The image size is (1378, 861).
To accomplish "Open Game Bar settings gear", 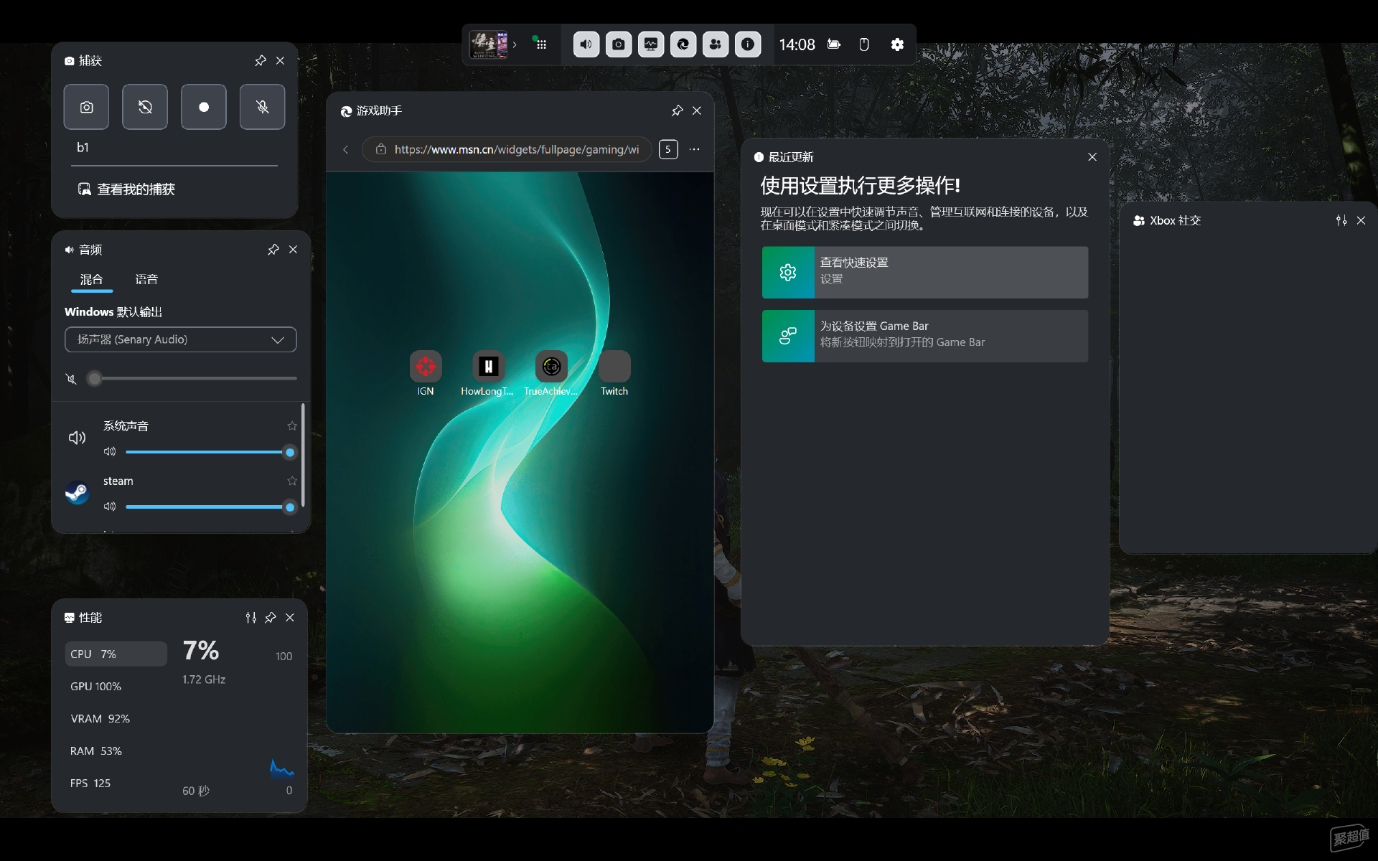I will point(897,44).
